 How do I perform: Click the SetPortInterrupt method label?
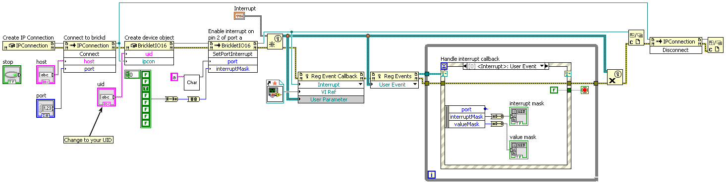coord(232,54)
